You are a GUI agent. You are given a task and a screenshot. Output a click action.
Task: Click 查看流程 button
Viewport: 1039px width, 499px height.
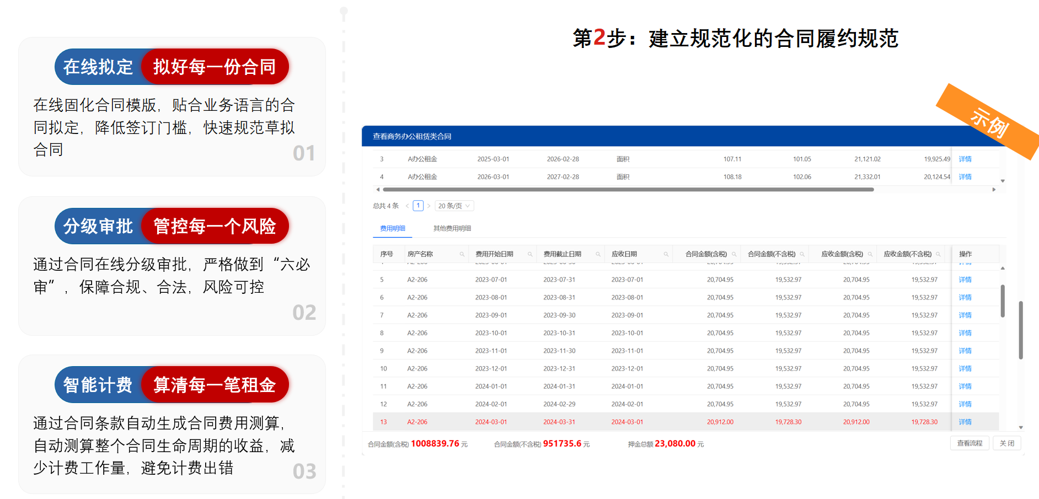(970, 443)
